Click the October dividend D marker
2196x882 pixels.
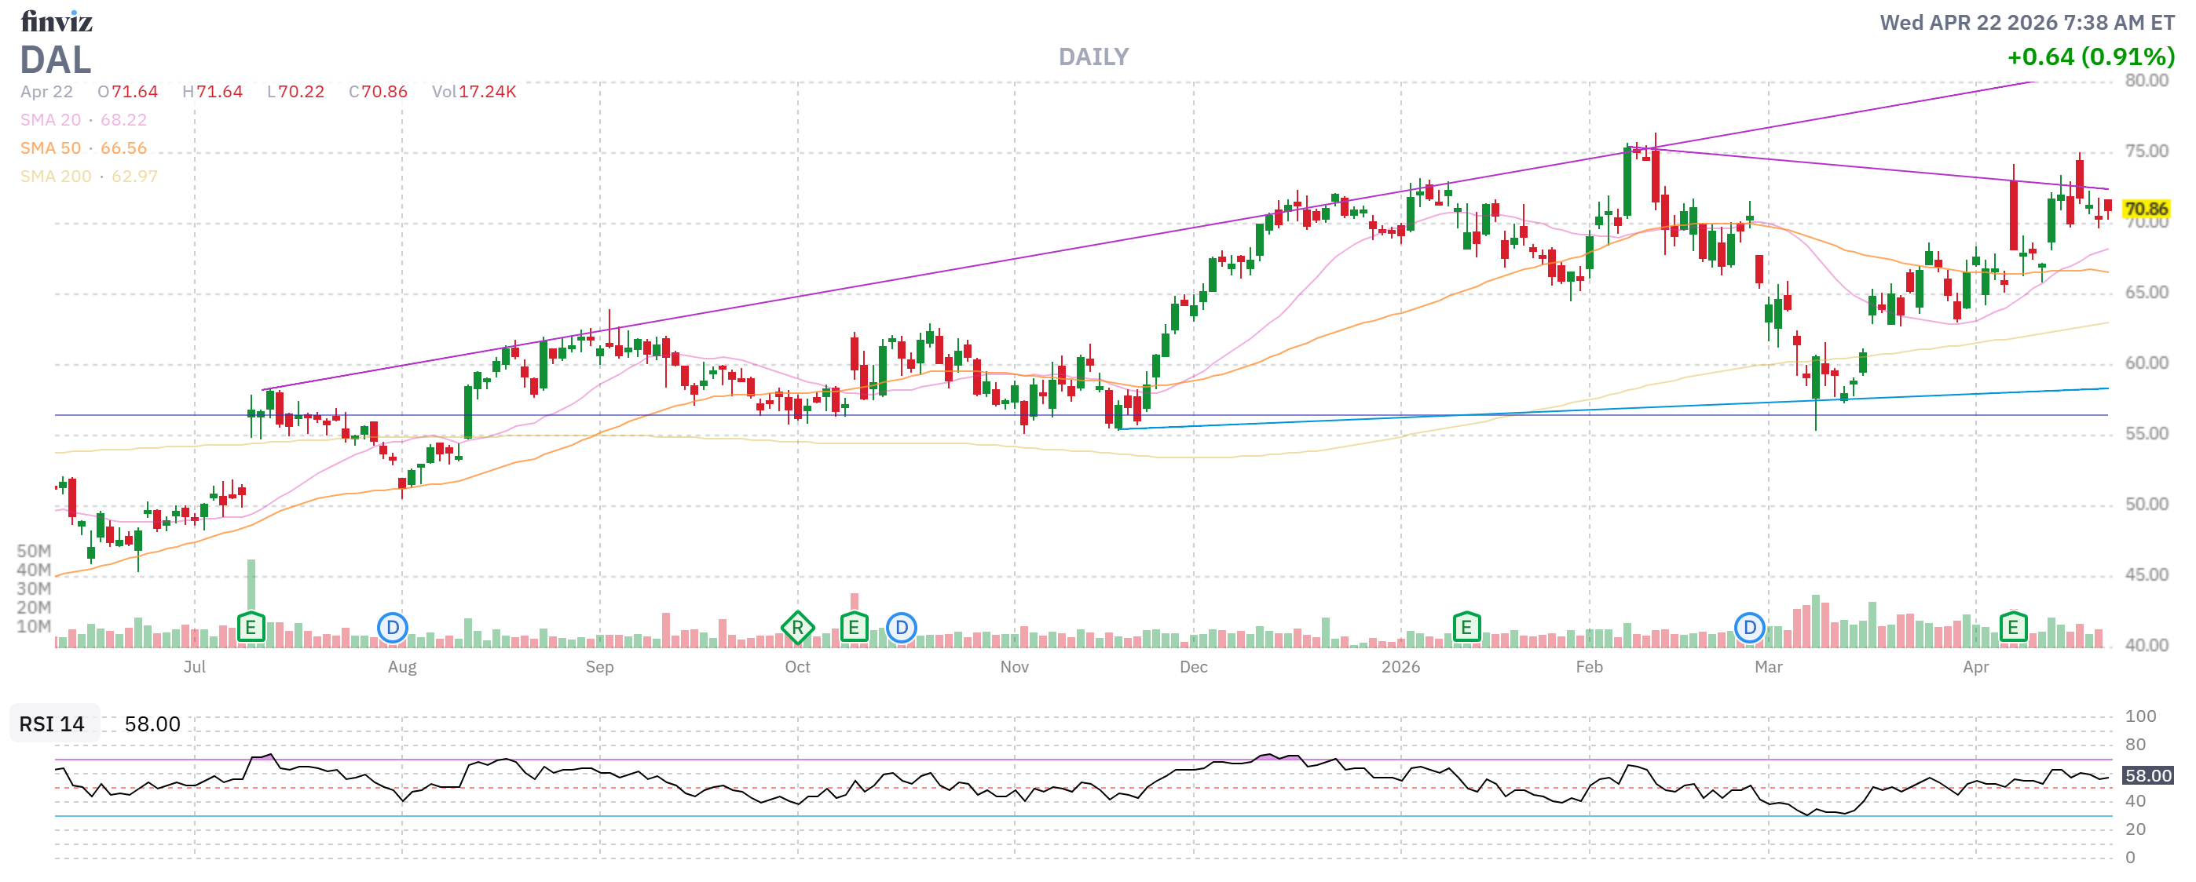tap(901, 629)
